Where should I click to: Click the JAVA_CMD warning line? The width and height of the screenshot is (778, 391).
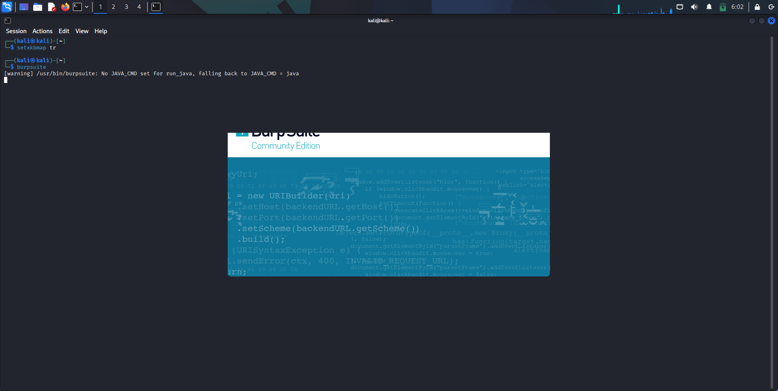pyautogui.click(x=152, y=74)
